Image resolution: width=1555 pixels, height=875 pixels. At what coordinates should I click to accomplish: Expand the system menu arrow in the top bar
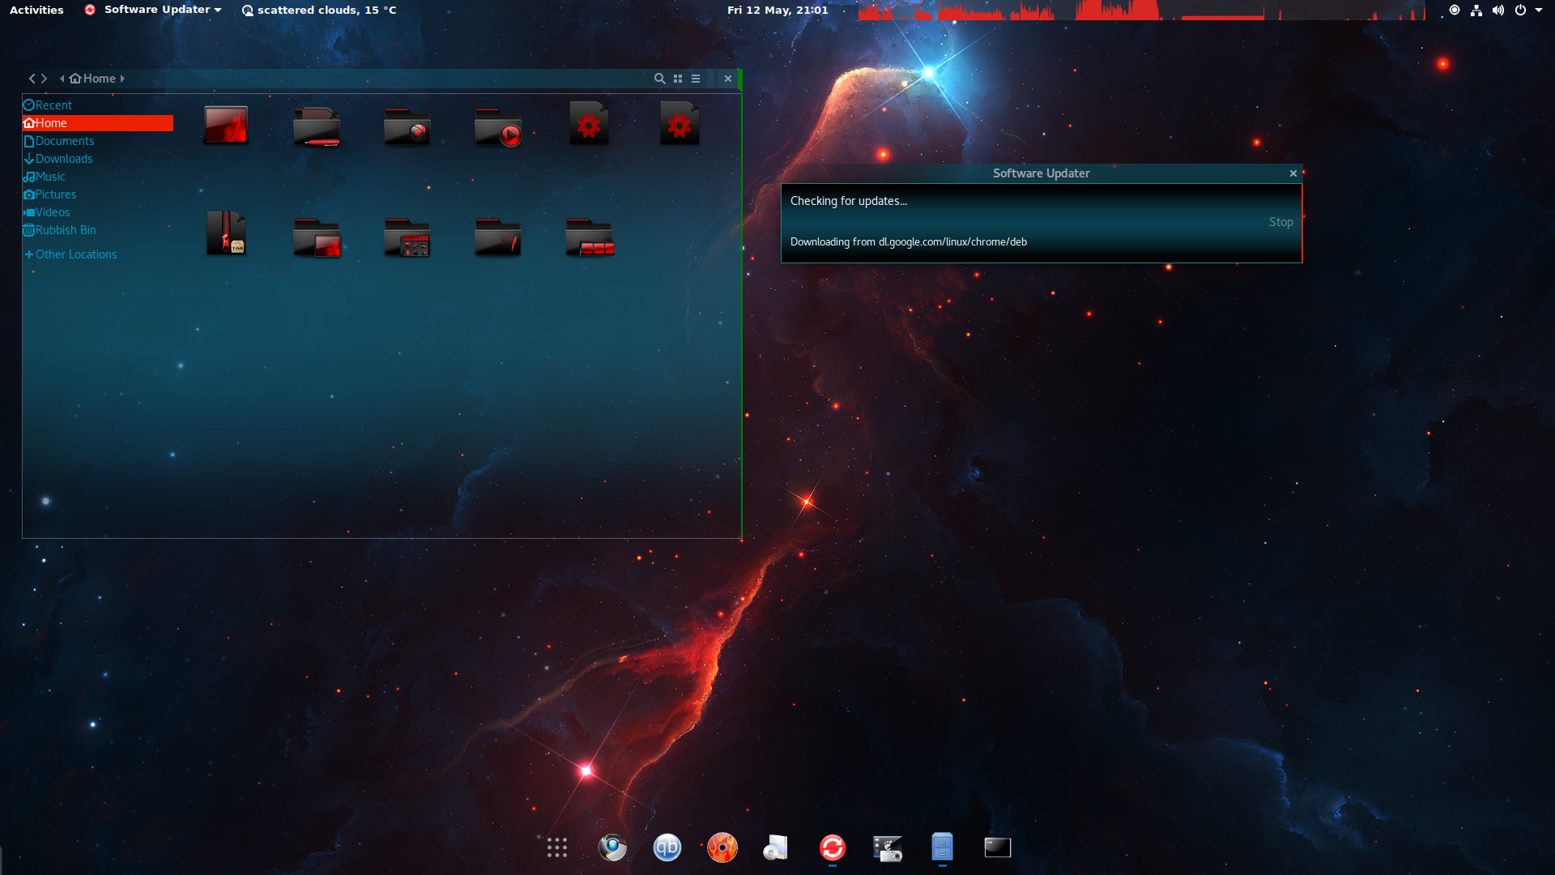pyautogui.click(x=1539, y=10)
